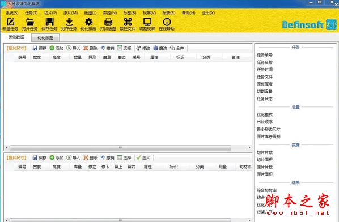
Task: Open the 版图(L) menu
Action: point(90,13)
